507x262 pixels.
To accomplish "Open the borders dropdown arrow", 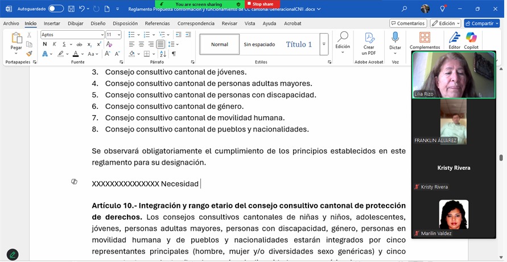I will click(154, 54).
